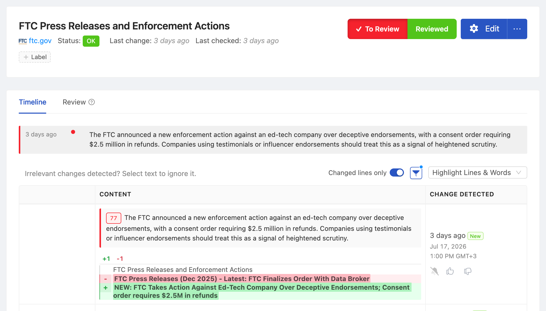The height and width of the screenshot is (311, 546).
Task: Switch to the Timeline tab
Action: click(32, 102)
